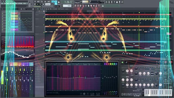Click the Drumsynth speaker icon

coord(123,62)
